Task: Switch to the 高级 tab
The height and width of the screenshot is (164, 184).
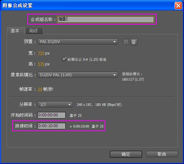Action: (34, 31)
